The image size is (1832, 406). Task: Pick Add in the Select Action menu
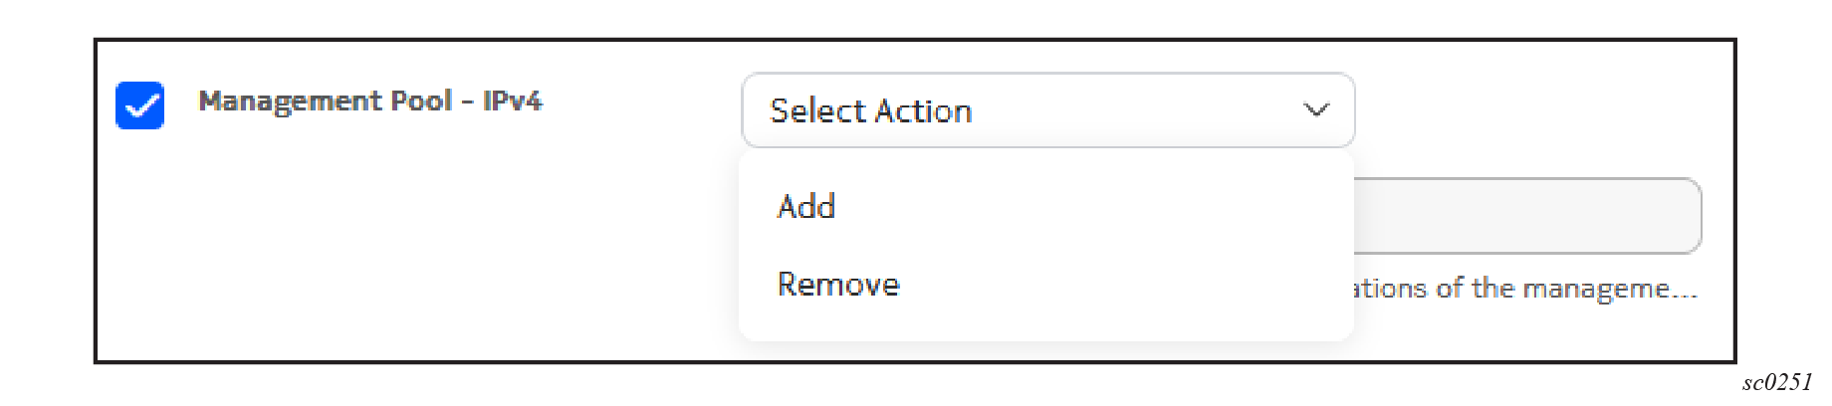[806, 207]
